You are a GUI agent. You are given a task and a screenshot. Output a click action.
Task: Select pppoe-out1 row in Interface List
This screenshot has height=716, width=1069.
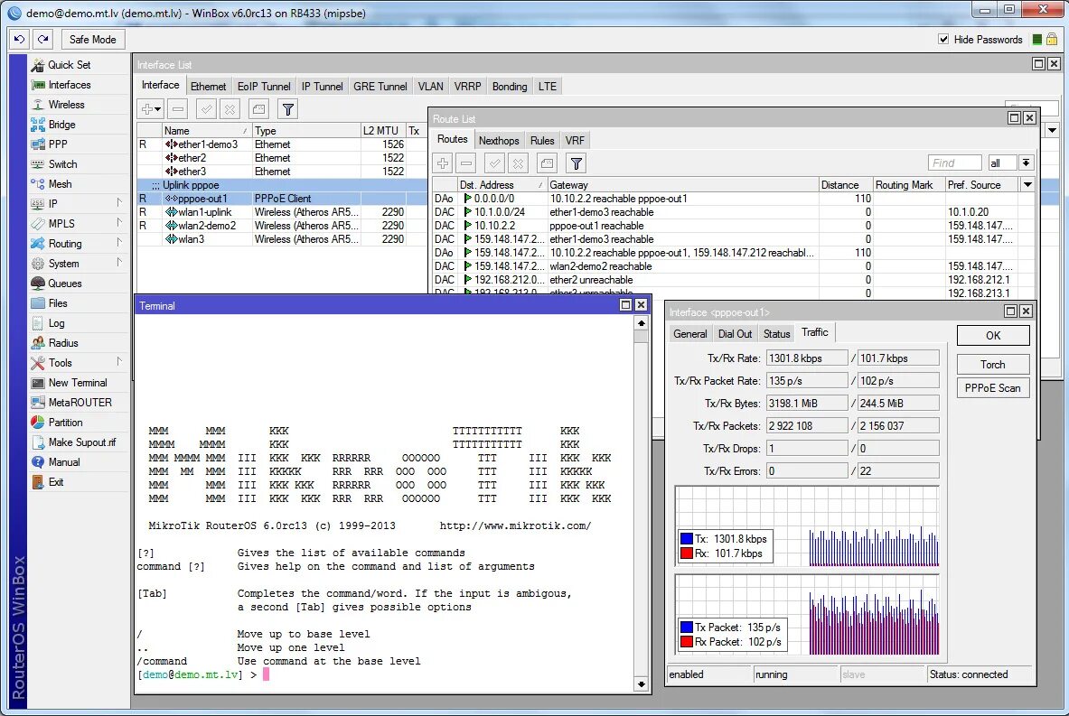click(x=282, y=199)
